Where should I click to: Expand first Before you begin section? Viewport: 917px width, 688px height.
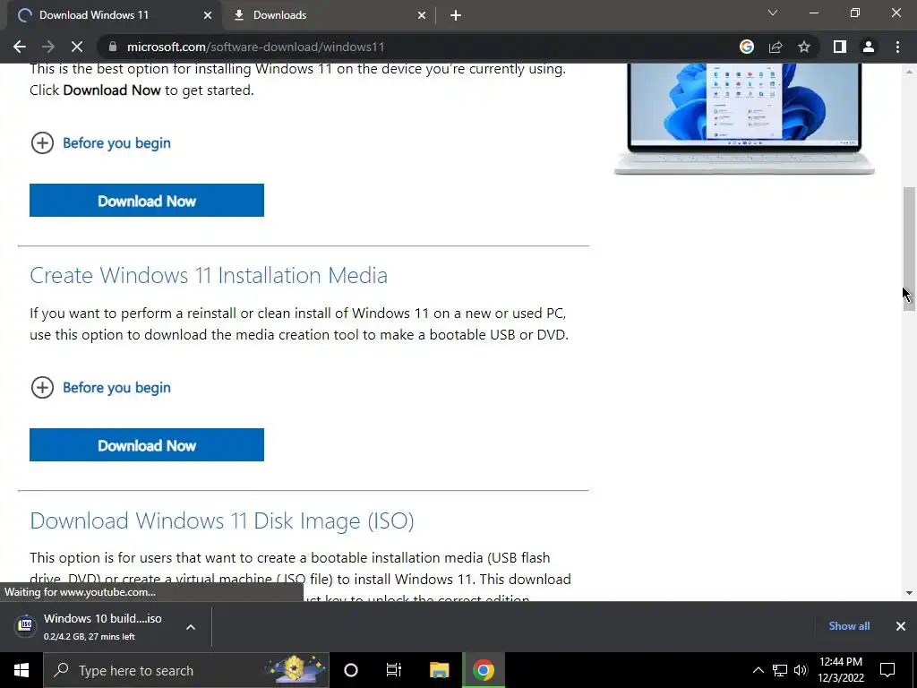pos(100,142)
